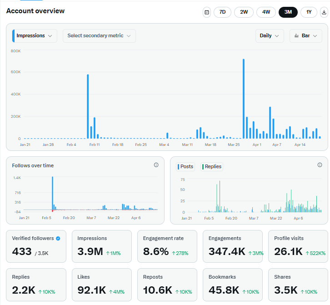Download analytics data with download icon
This screenshot has width=330, height=305.
[x=324, y=12]
